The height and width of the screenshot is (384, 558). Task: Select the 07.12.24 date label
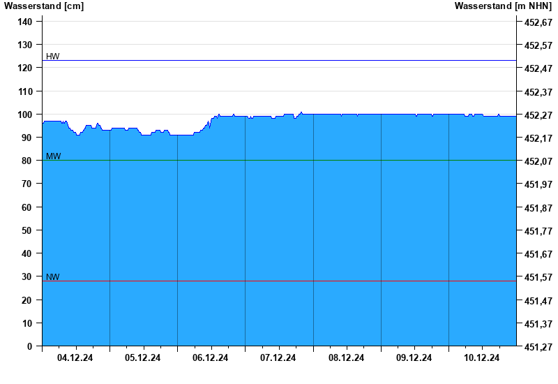point(278,357)
